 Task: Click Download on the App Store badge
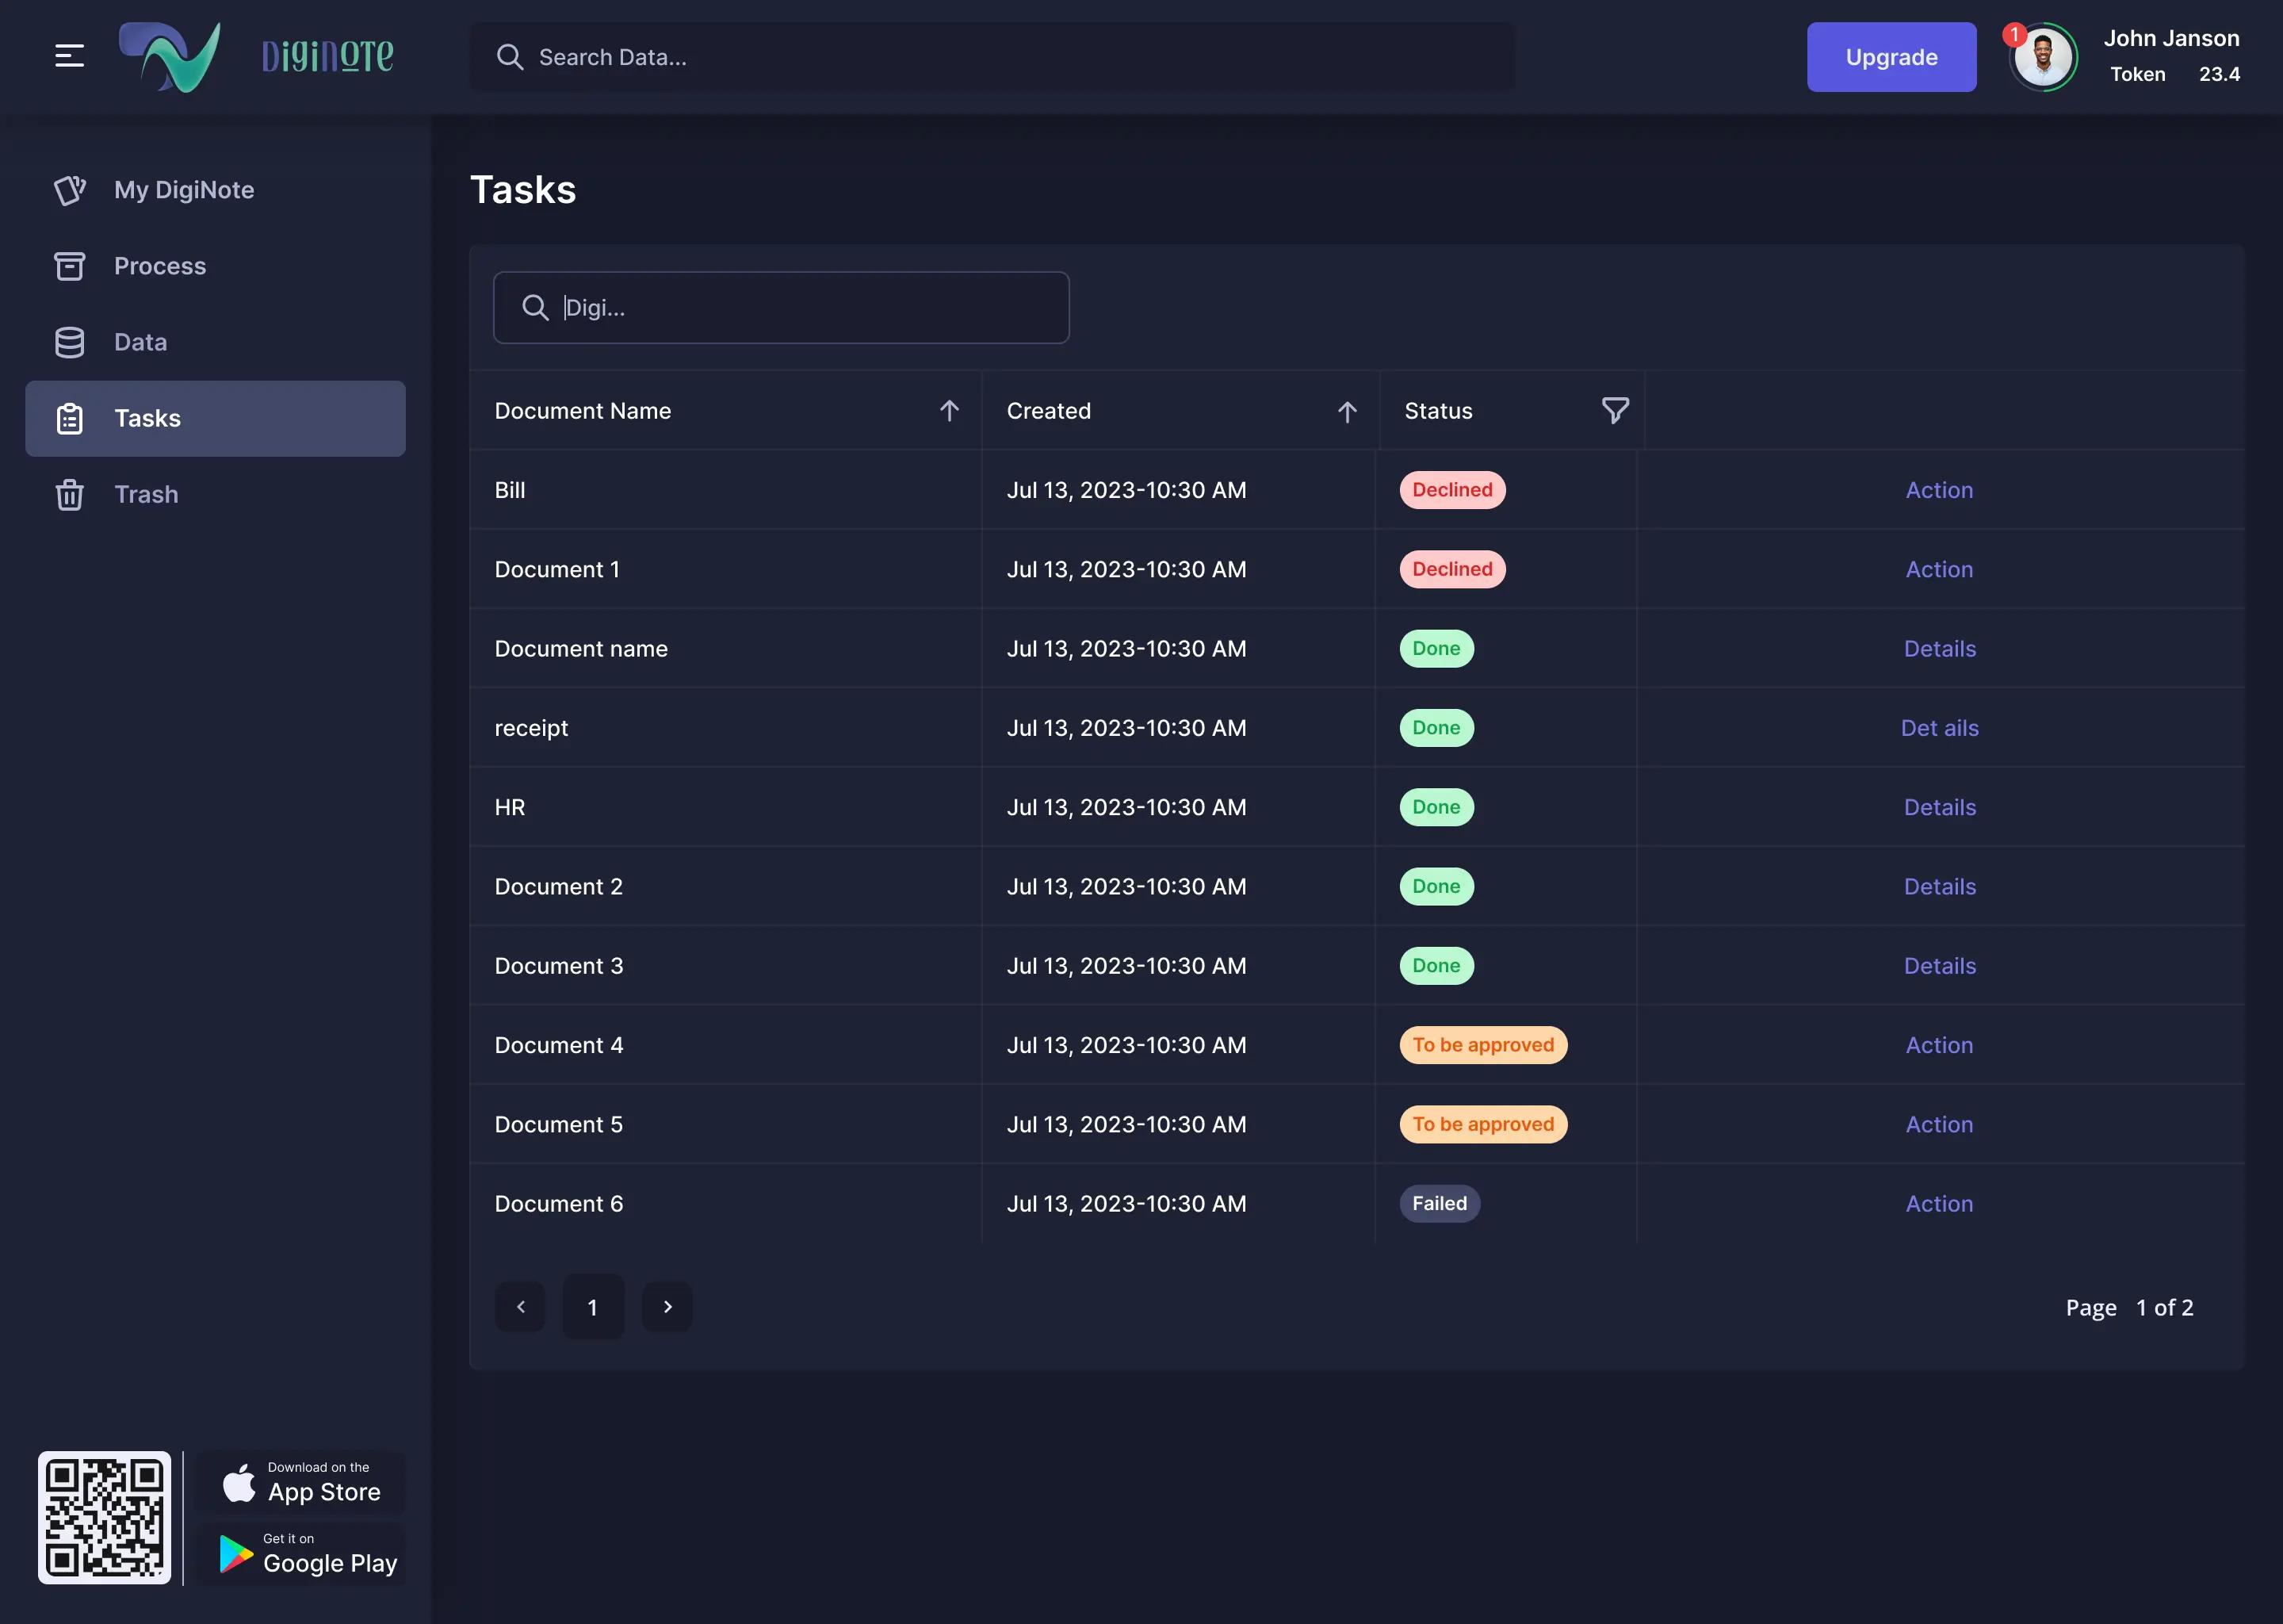coord(300,1482)
